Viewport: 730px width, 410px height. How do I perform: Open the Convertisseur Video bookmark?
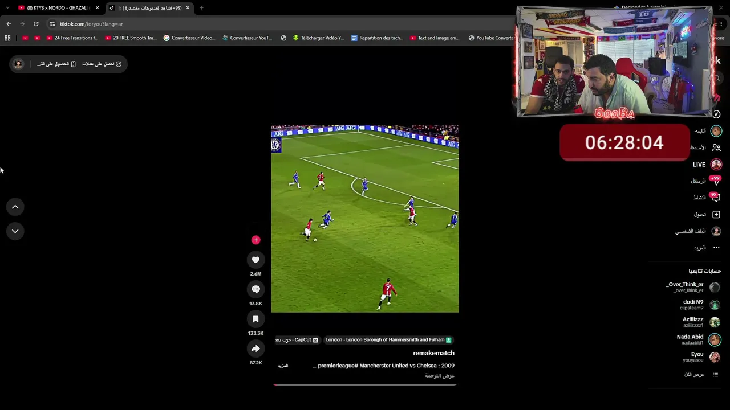click(189, 38)
